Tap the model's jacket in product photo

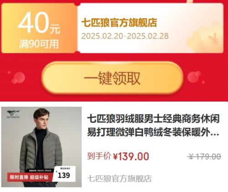coord(41,150)
